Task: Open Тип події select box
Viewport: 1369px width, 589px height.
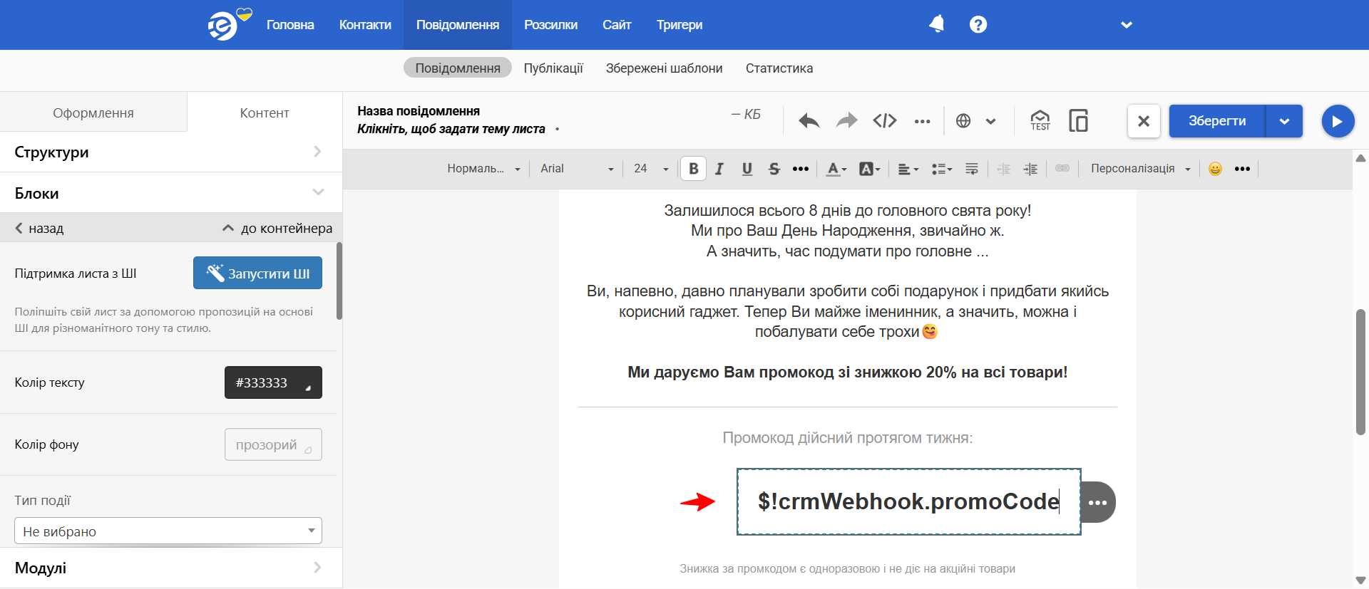Action: pyautogui.click(x=168, y=531)
